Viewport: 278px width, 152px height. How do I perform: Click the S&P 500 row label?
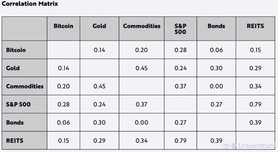point(18,104)
